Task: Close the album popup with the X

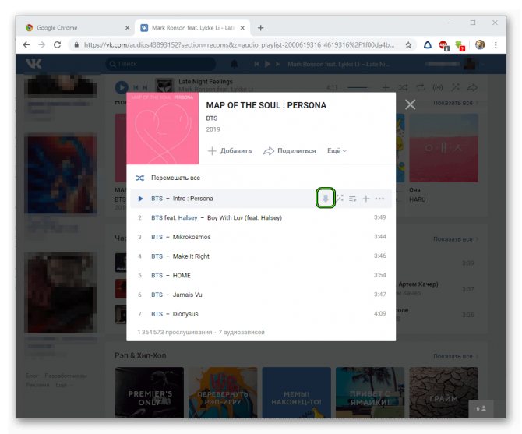Action: 410,104
